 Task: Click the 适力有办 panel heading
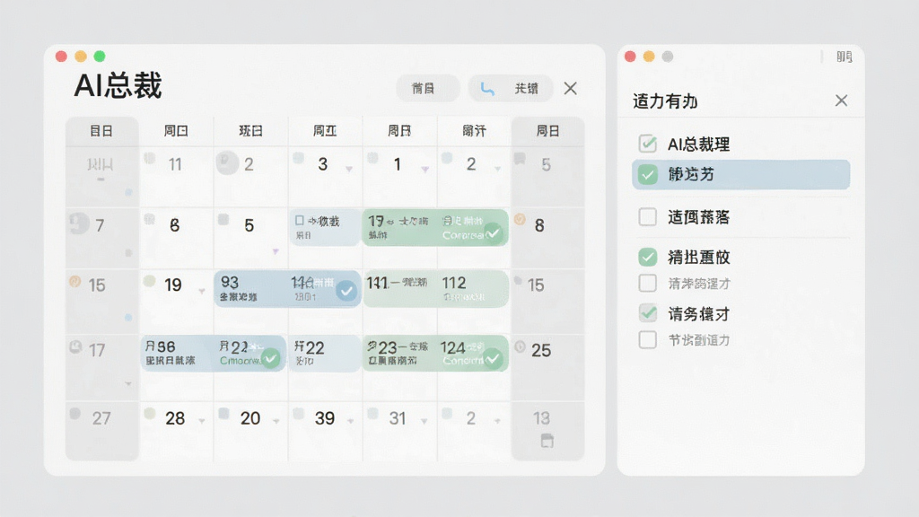pos(665,101)
